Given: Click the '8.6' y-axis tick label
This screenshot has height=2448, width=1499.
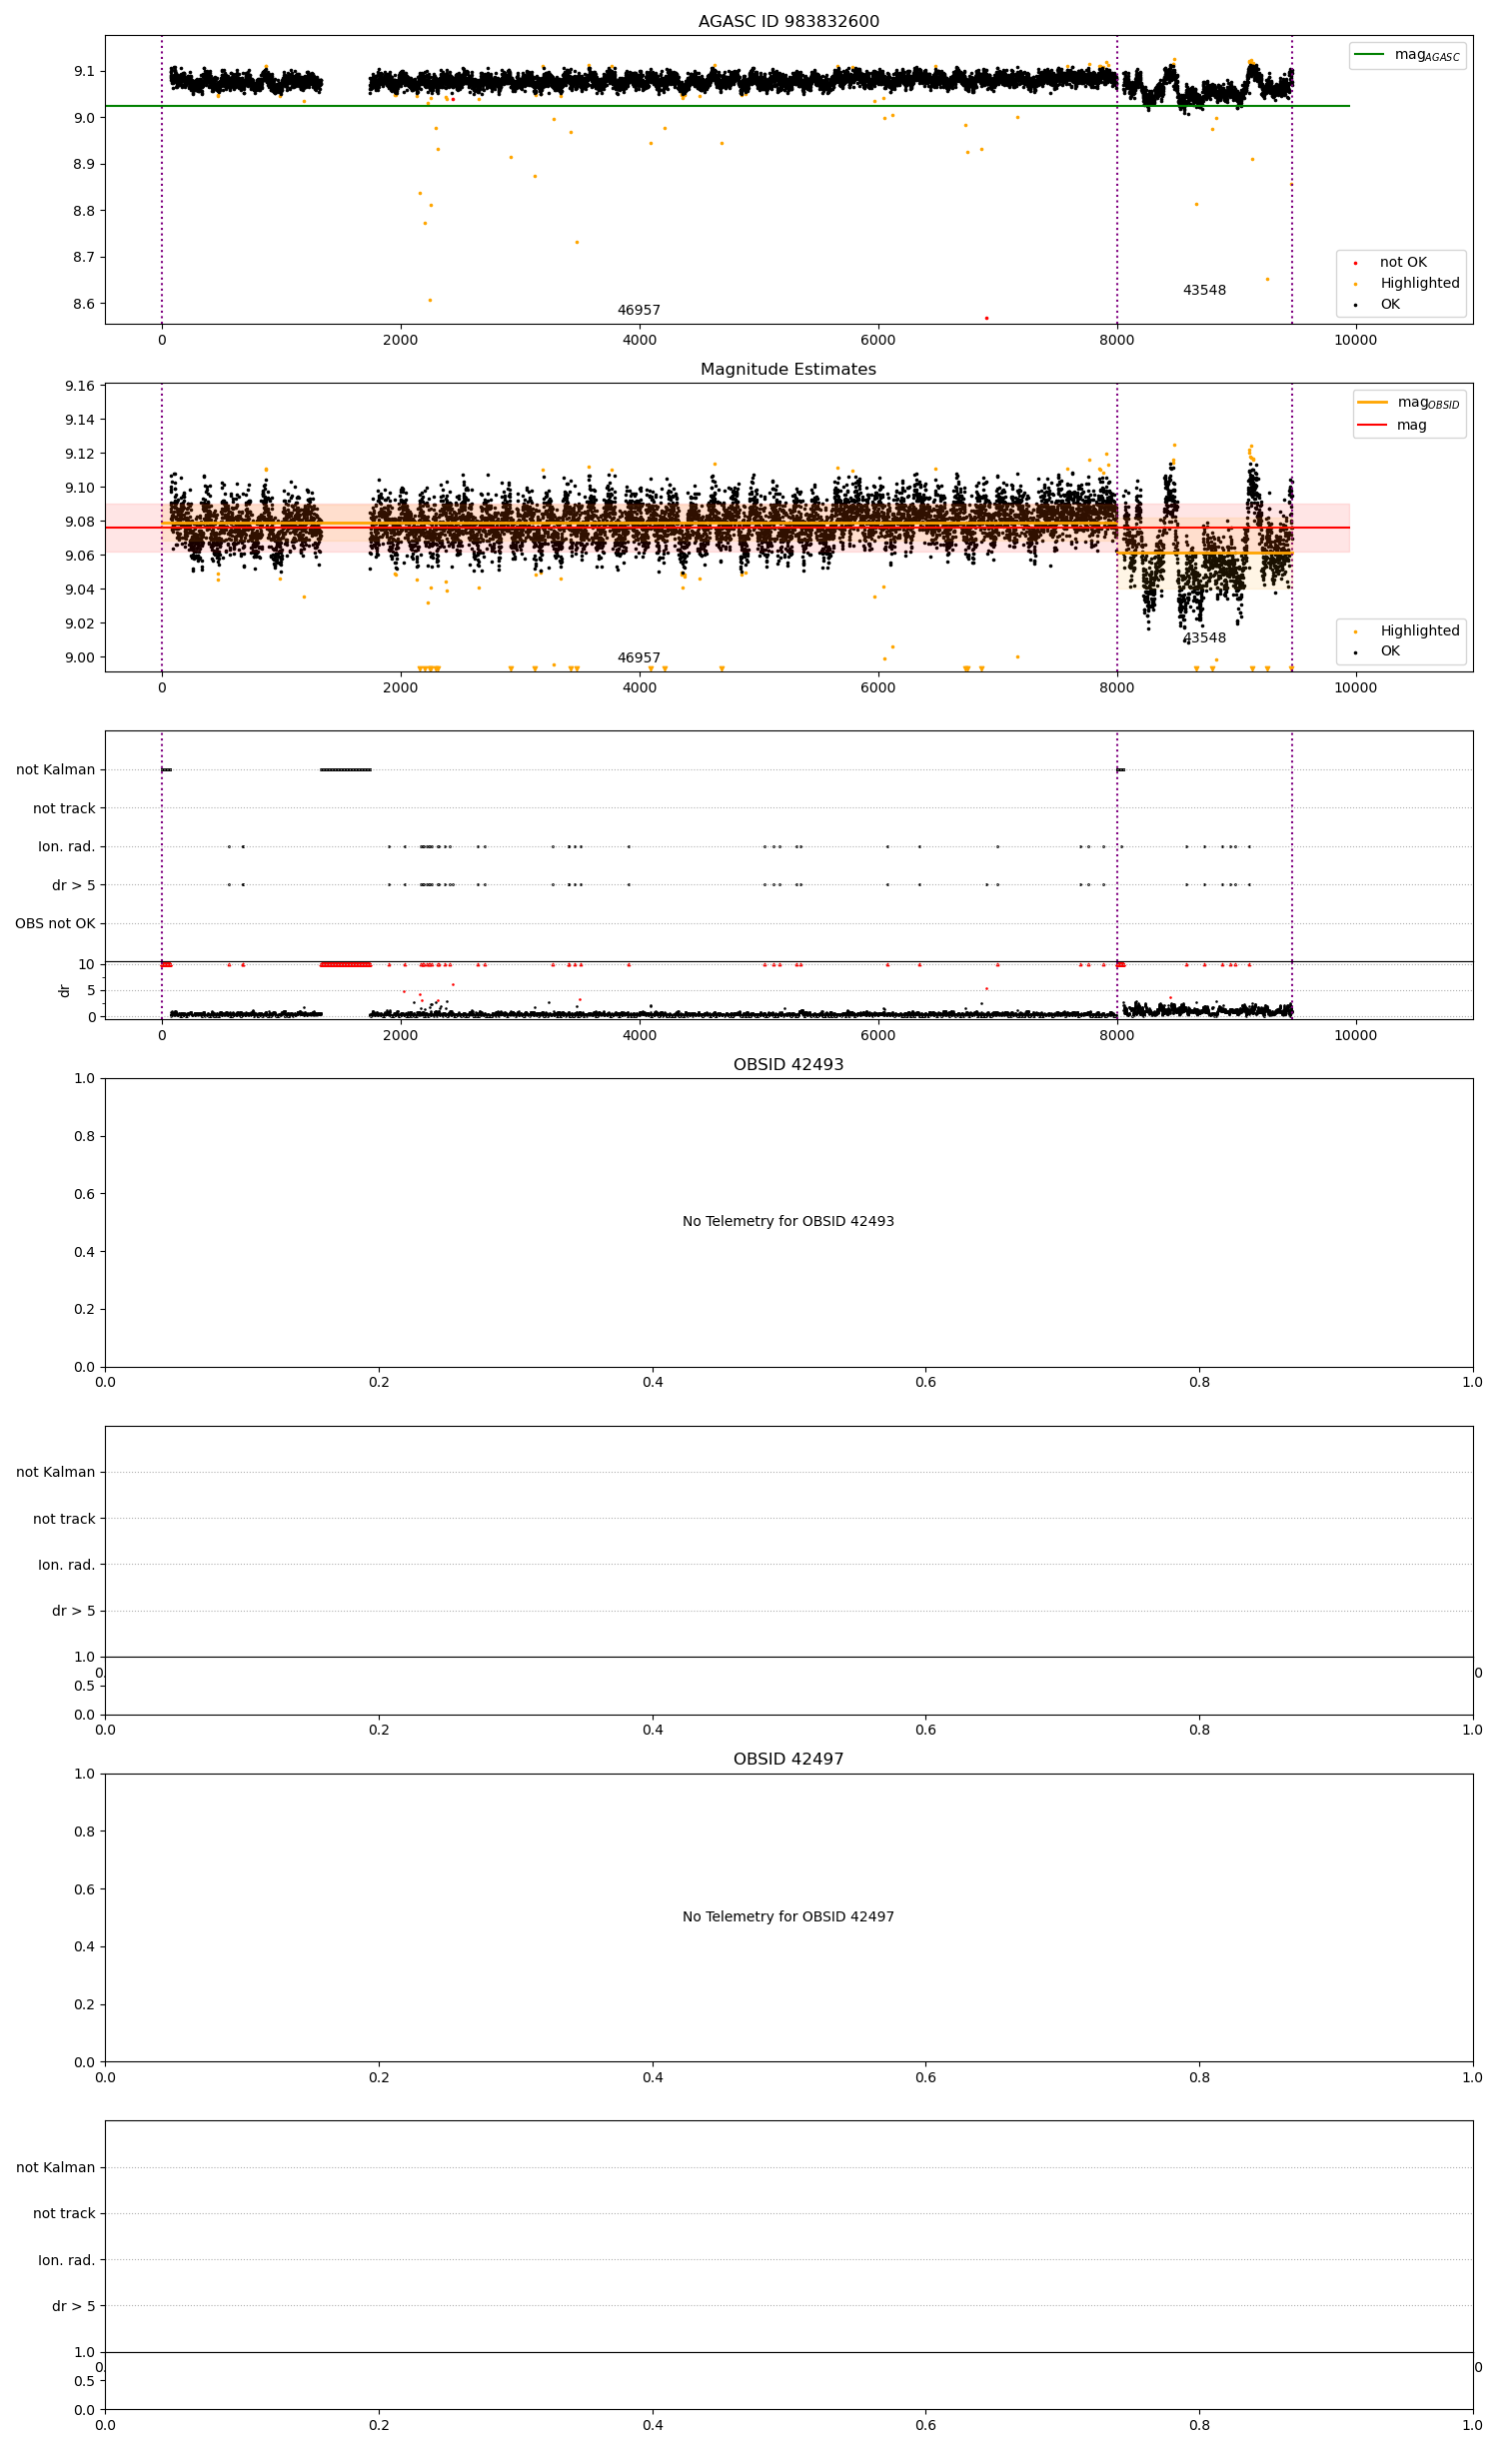Looking at the screenshot, I should point(84,304).
